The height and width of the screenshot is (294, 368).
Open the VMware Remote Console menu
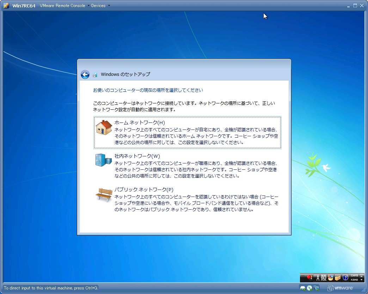coord(65,6)
